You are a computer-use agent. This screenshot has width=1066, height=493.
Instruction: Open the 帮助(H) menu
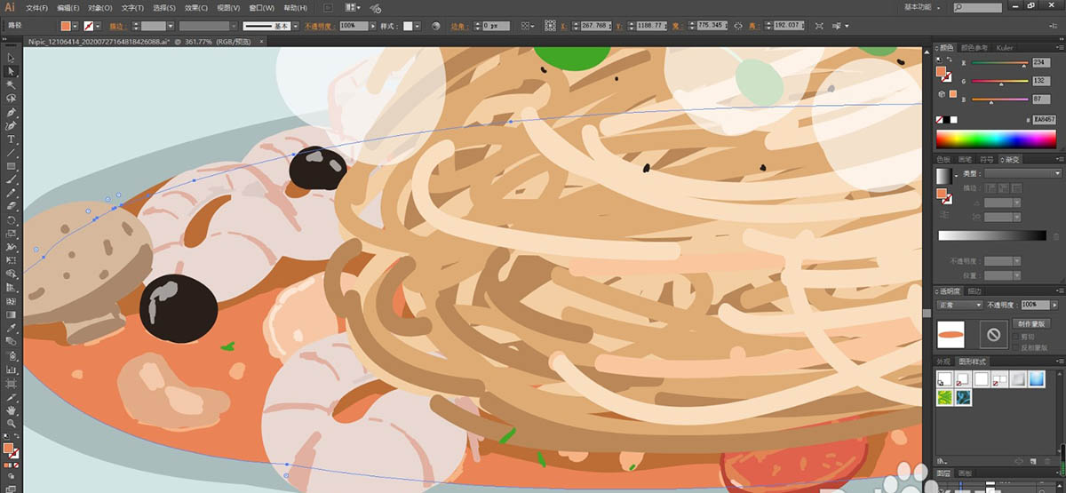point(294,7)
